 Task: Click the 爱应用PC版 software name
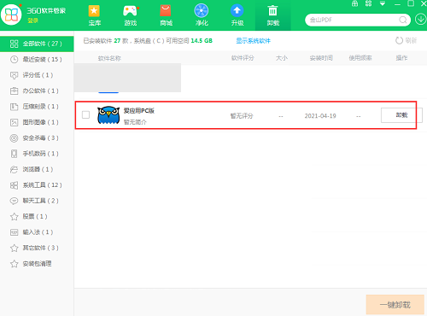click(x=139, y=111)
